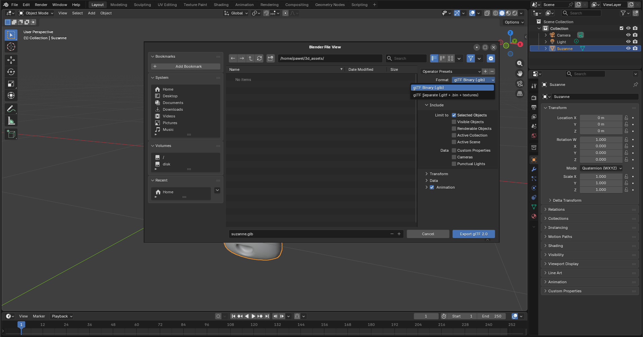The height and width of the screenshot is (337, 643).
Task: Open the Downloads system folder
Action: 173,109
